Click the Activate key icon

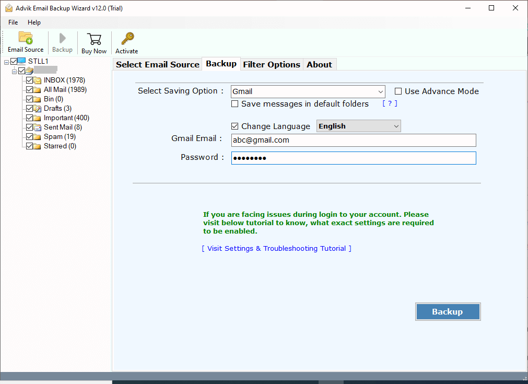click(x=127, y=39)
